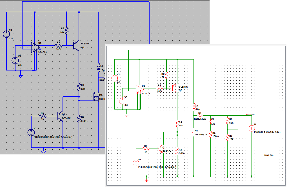
Task: Click the inductor L1 symbol
Action: click(194, 107)
